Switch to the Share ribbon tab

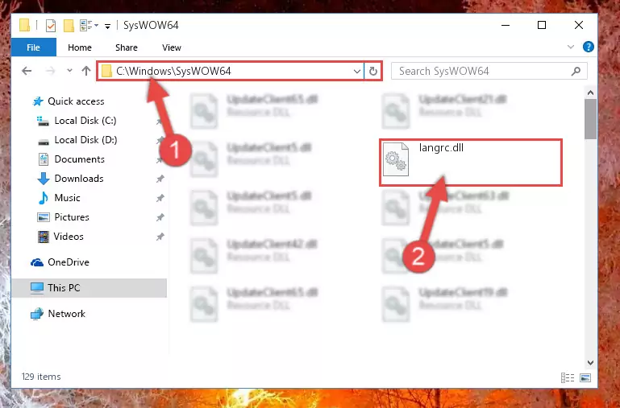point(127,47)
